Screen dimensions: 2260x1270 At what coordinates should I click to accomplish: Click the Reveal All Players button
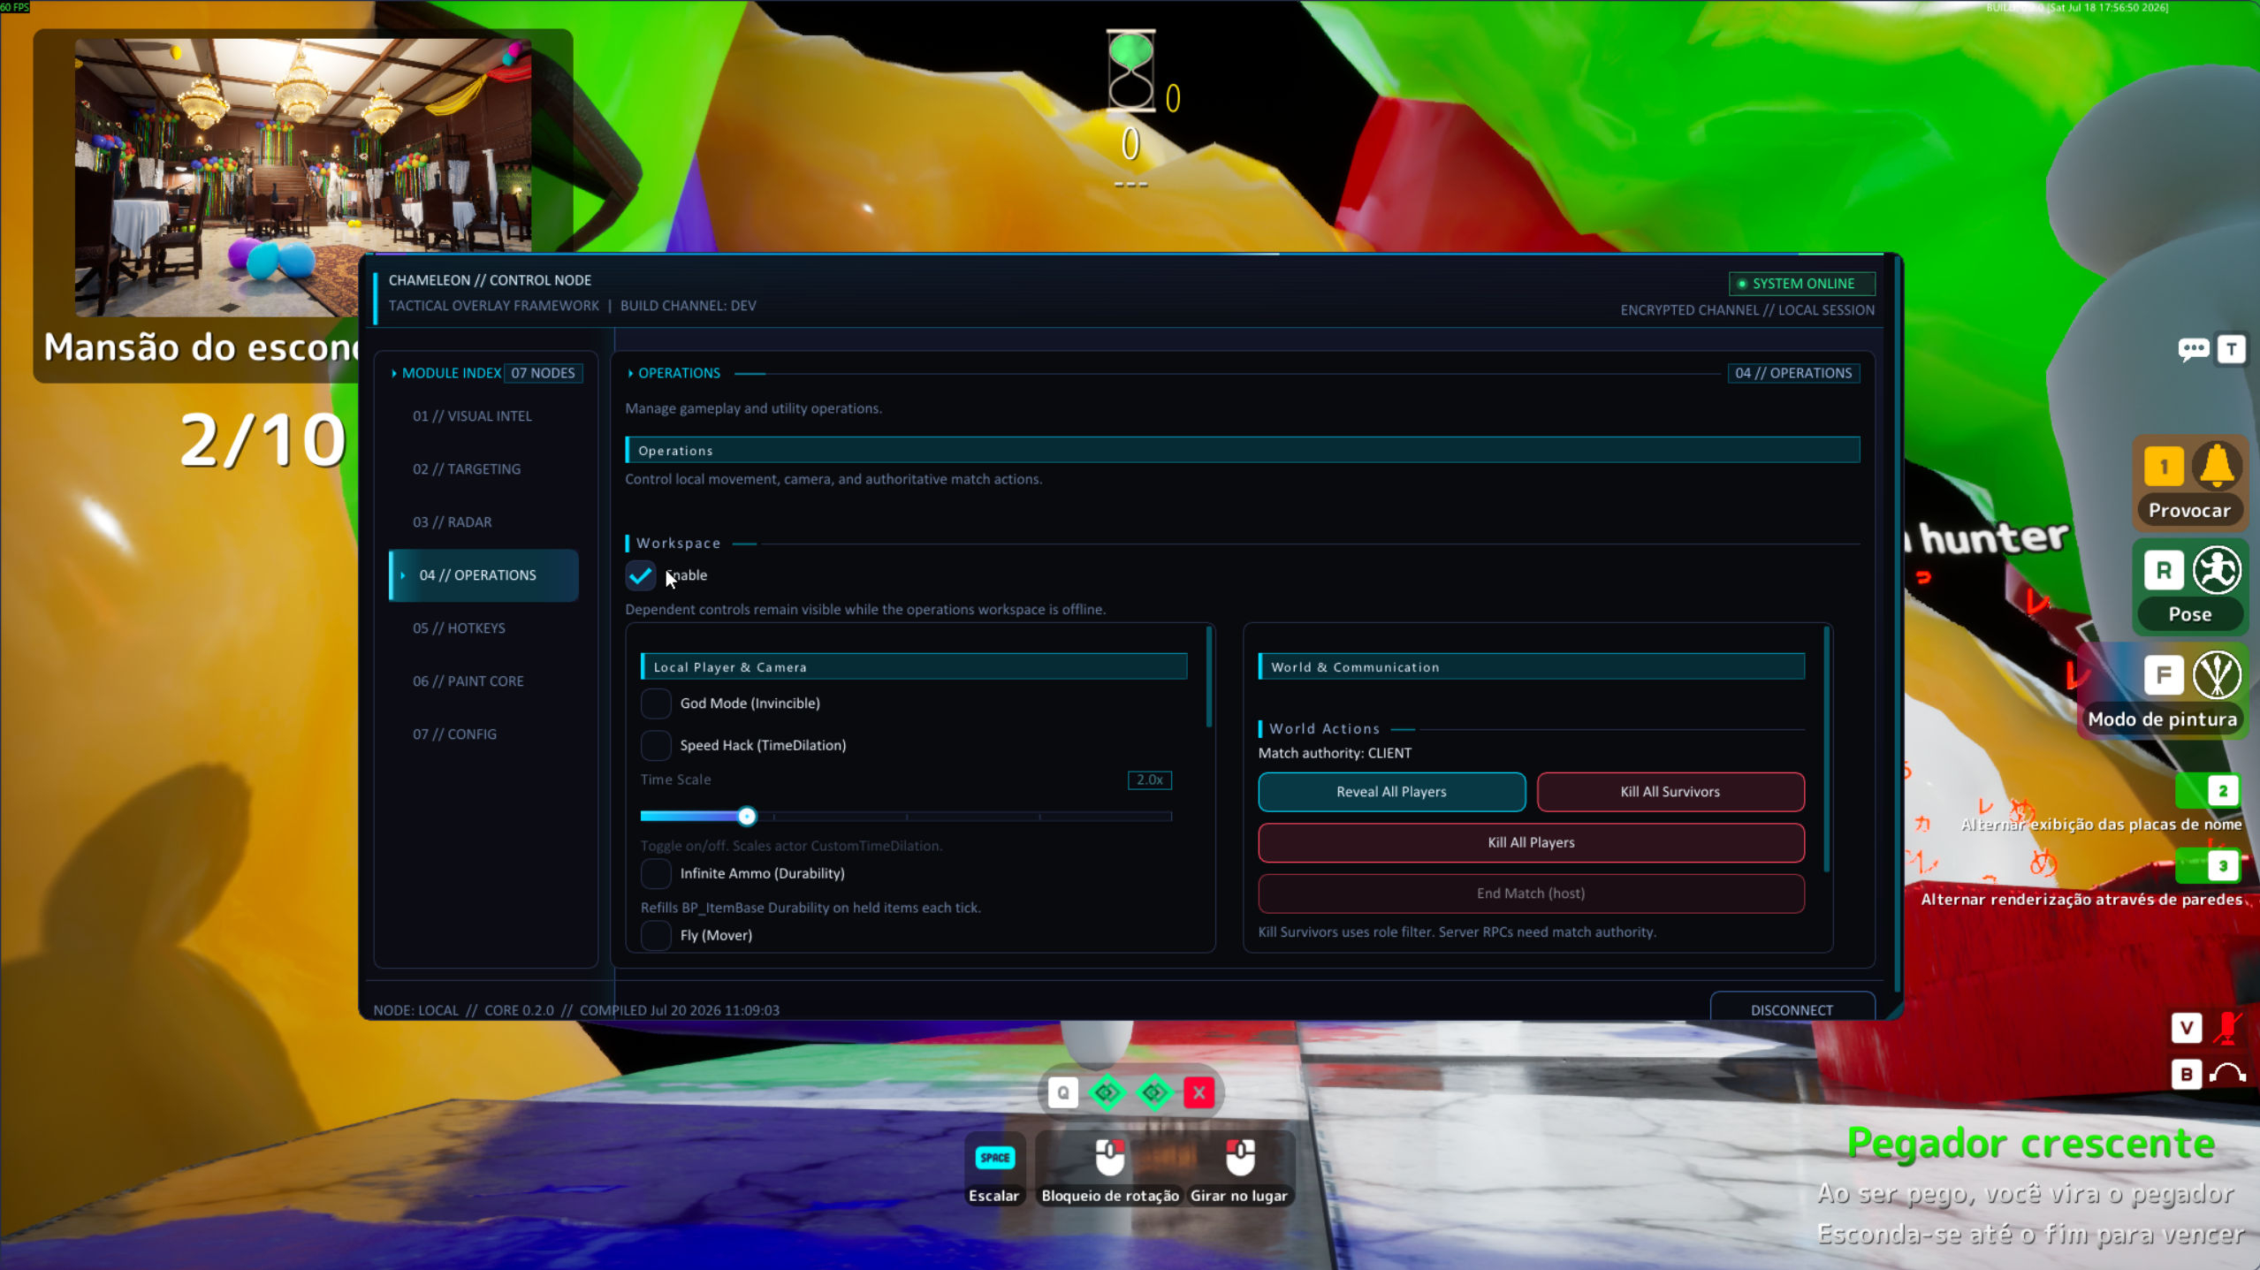click(x=1391, y=792)
